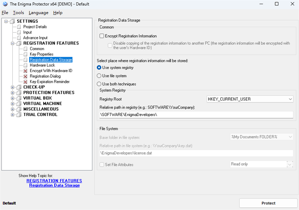
Task: Click the page icon beside Common
Action: click(25, 49)
